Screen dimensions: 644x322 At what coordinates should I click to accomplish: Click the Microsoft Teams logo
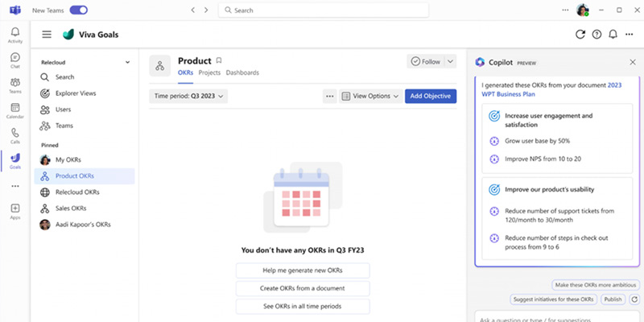pyautogui.click(x=15, y=10)
